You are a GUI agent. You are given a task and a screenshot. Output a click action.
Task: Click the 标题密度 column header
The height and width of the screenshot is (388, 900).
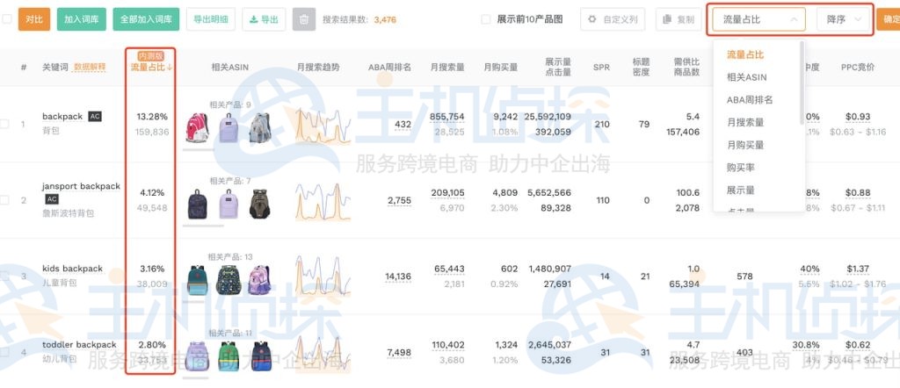tap(641, 67)
